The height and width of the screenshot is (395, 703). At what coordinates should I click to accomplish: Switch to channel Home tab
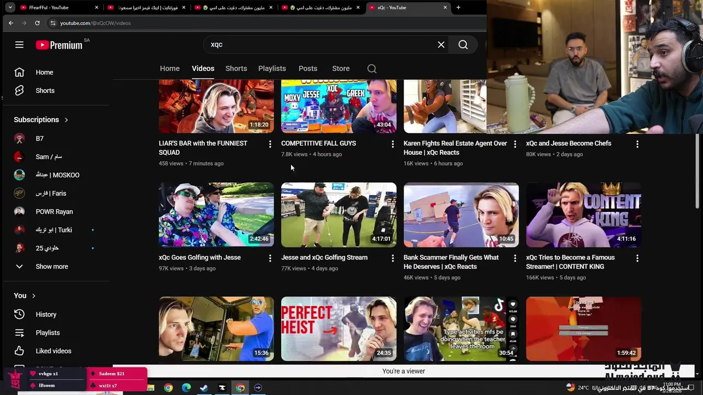tap(170, 69)
